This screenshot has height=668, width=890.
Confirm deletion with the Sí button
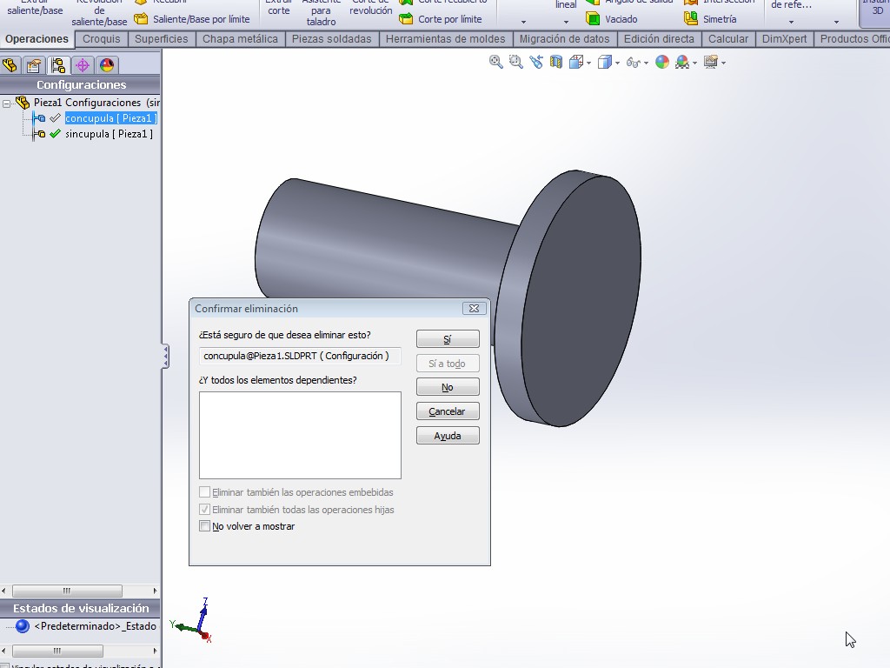coord(448,339)
